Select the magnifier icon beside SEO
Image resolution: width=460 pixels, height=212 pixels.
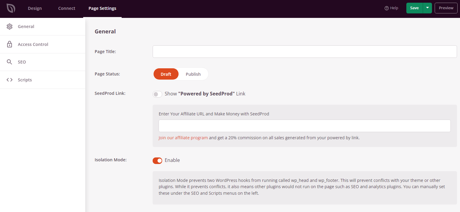pos(10,62)
